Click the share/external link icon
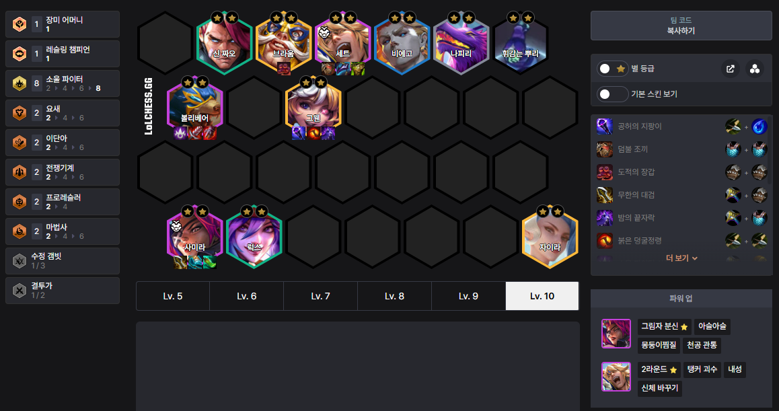This screenshot has height=411, width=779. click(731, 69)
